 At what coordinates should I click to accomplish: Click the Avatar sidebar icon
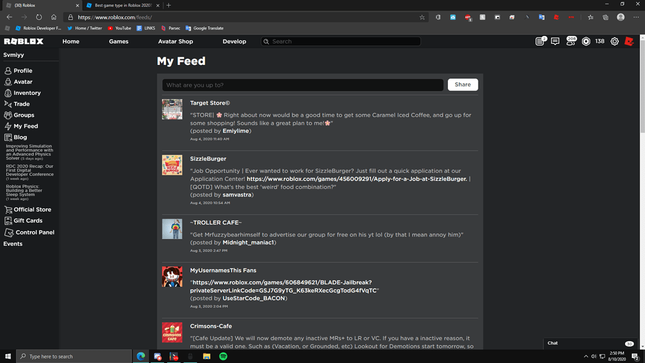[x=8, y=82]
